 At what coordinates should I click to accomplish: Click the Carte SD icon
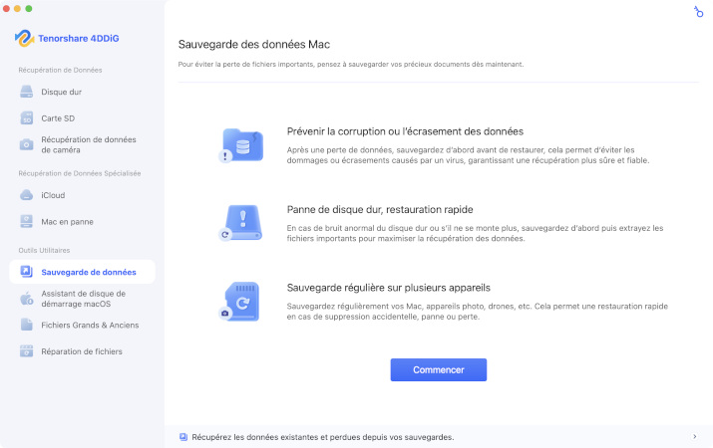tap(27, 117)
